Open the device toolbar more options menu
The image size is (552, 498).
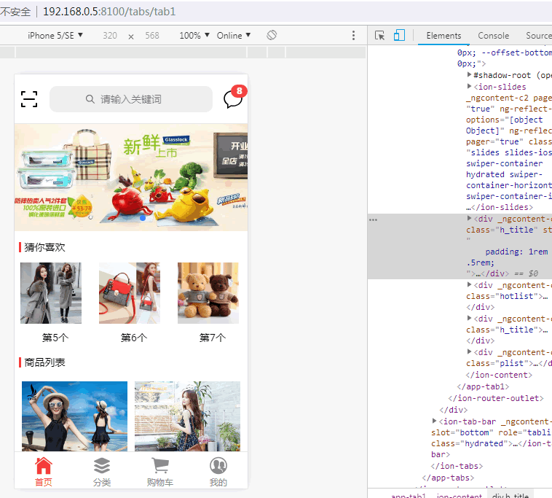click(x=353, y=35)
